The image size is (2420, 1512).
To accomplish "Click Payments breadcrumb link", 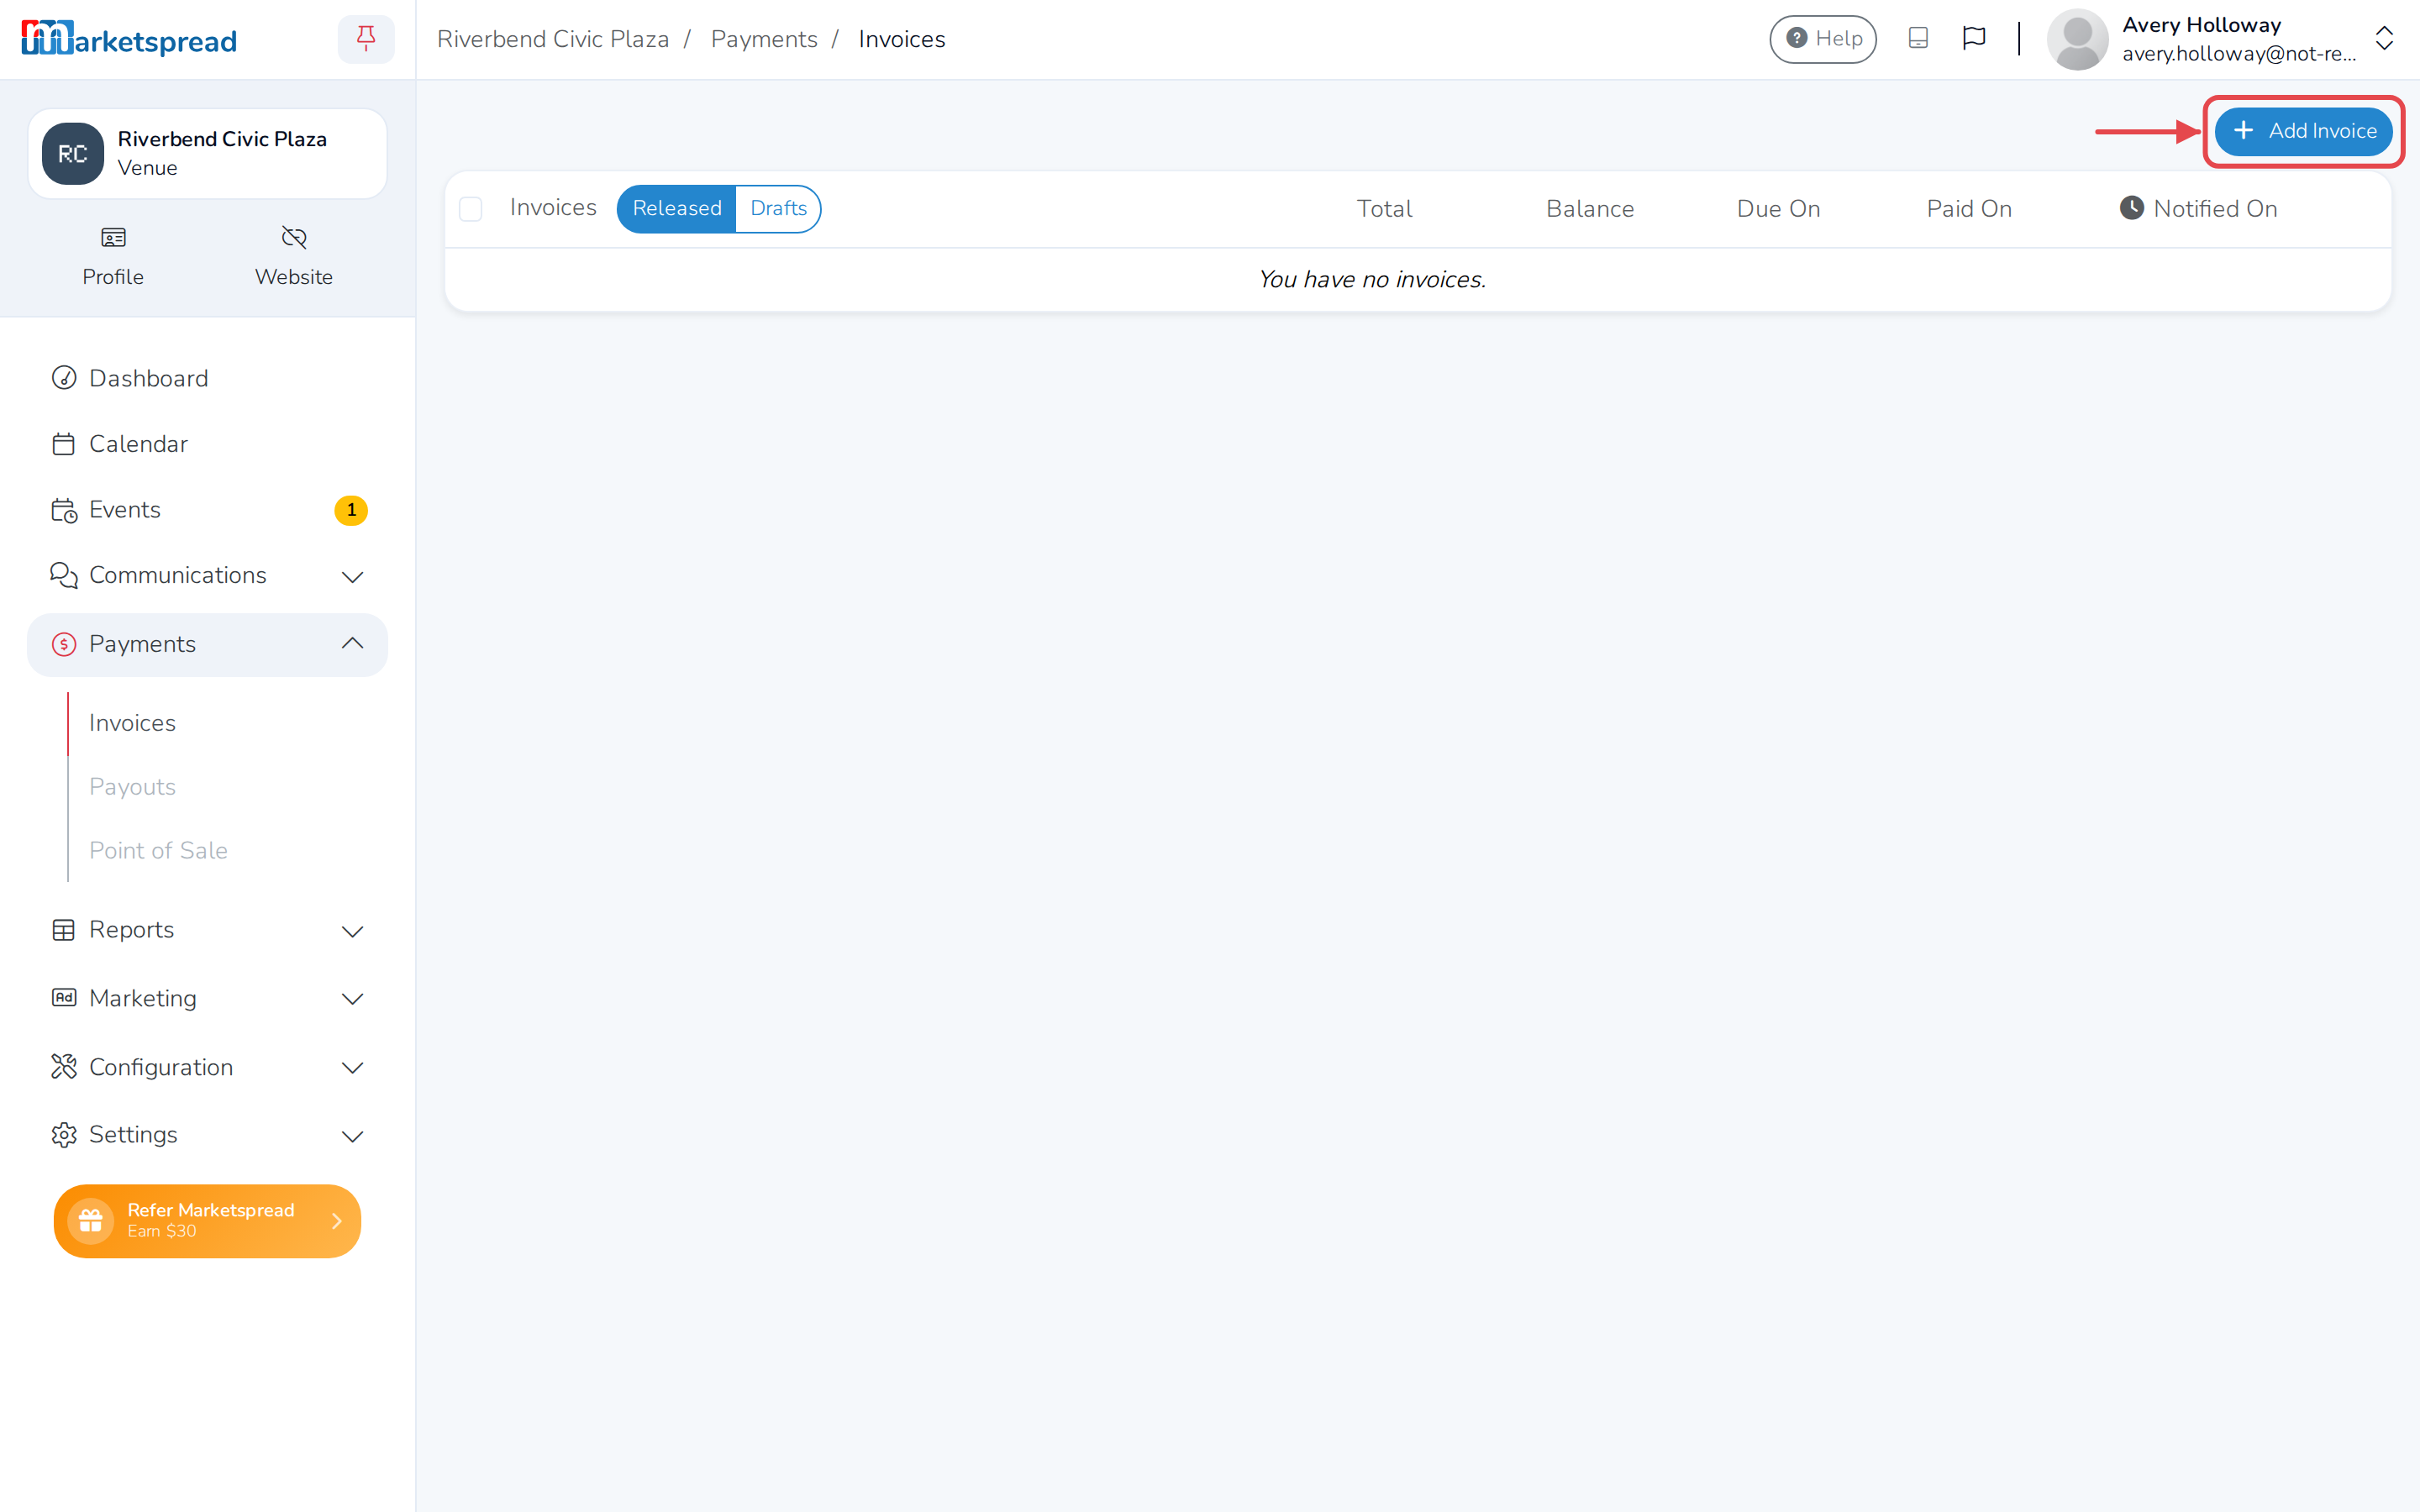I will (764, 39).
